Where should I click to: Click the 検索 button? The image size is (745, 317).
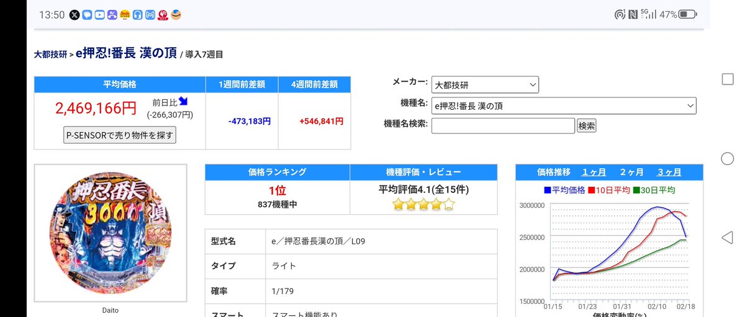[x=587, y=126]
